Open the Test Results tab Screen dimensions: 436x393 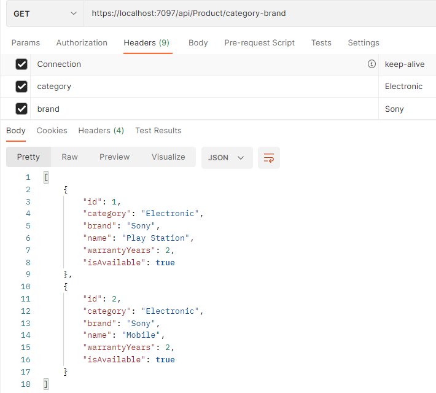click(158, 130)
